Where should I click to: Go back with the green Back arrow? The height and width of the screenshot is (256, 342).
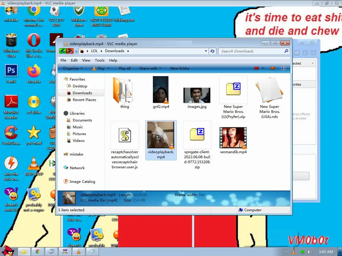[63, 51]
